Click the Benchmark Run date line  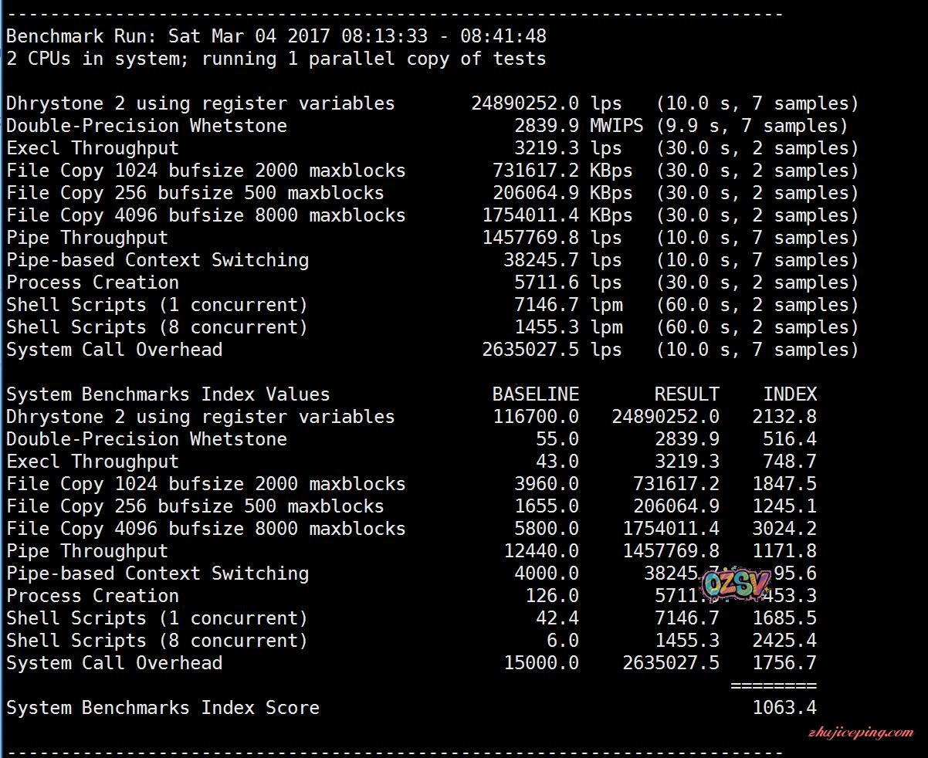(276, 36)
